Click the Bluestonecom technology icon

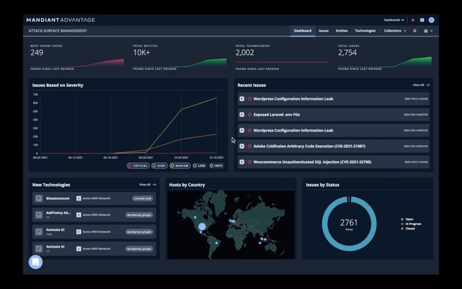click(x=38, y=198)
